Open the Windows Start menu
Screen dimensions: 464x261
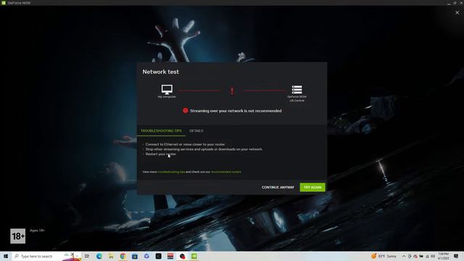point(6,256)
